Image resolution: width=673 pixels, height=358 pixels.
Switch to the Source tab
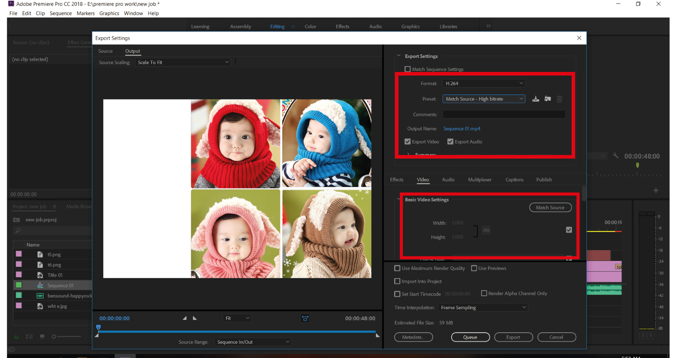point(105,51)
